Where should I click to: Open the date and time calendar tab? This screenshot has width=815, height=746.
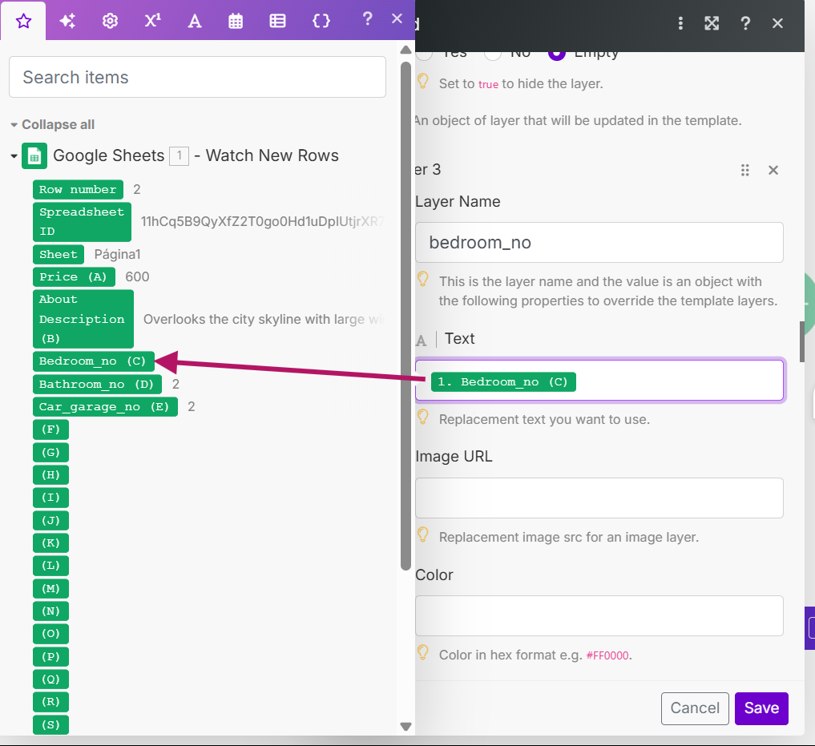236,21
